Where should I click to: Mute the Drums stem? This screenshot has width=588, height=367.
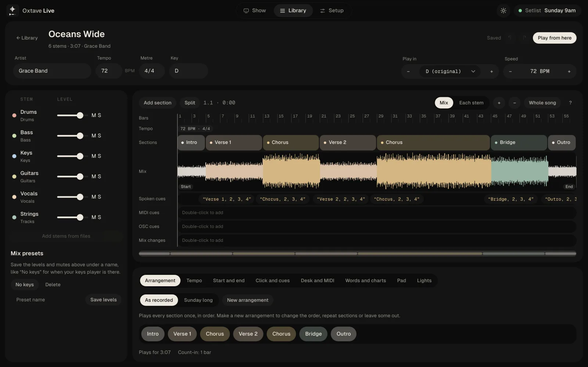pos(93,115)
